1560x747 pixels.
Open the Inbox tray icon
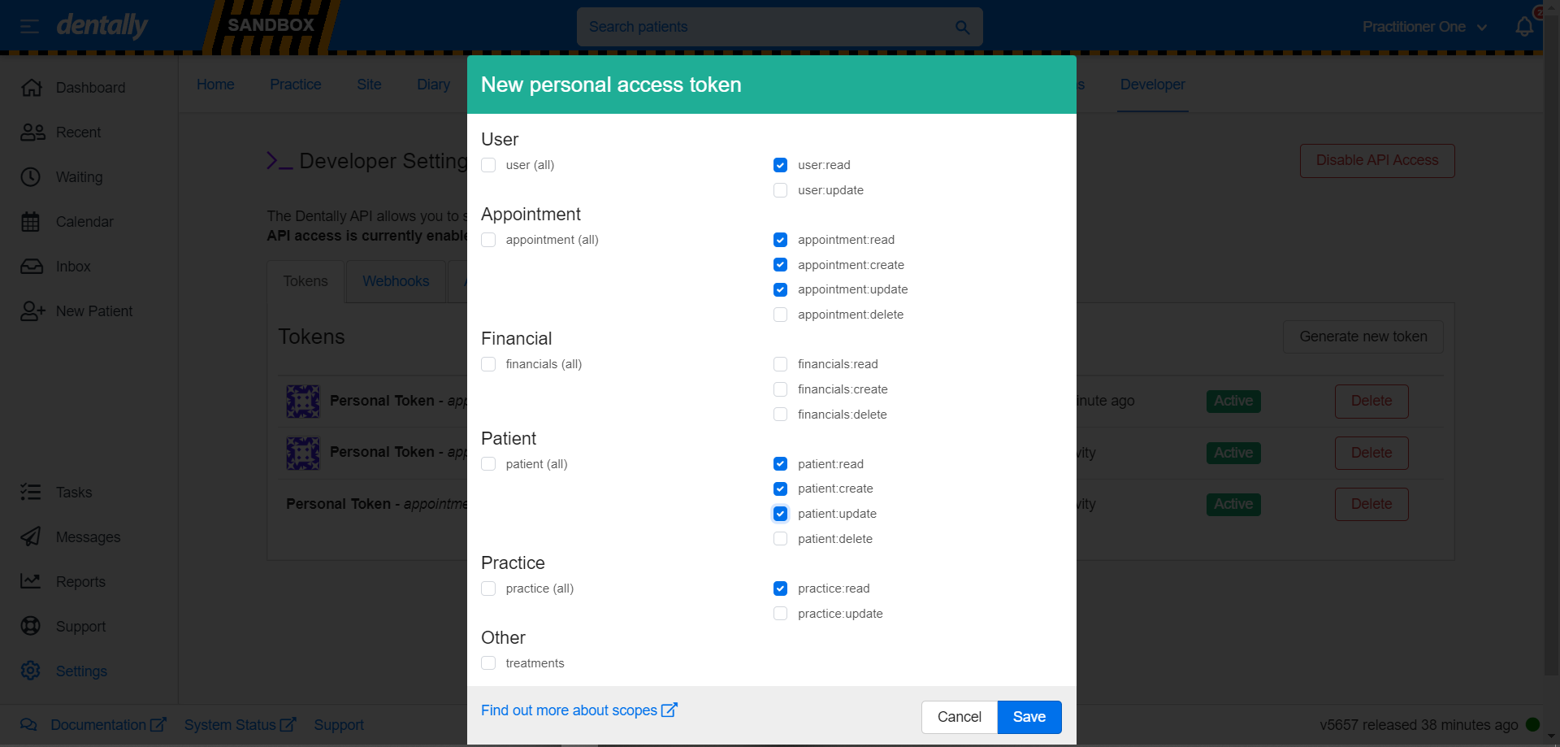click(31, 267)
